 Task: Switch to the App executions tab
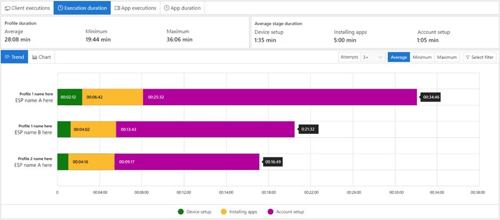[135, 8]
